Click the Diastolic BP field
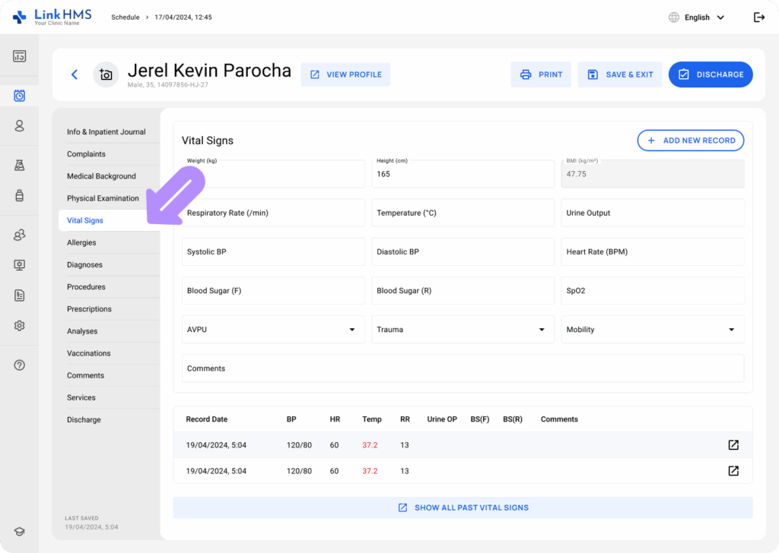The width and height of the screenshot is (779, 553). pos(463,251)
